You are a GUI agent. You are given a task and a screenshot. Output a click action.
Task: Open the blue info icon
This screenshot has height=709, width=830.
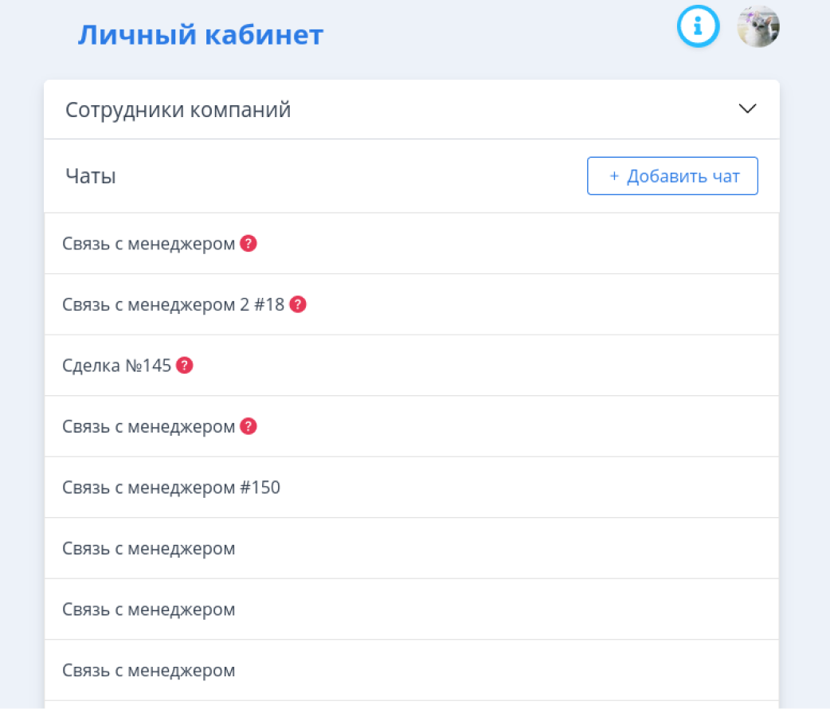(x=698, y=26)
